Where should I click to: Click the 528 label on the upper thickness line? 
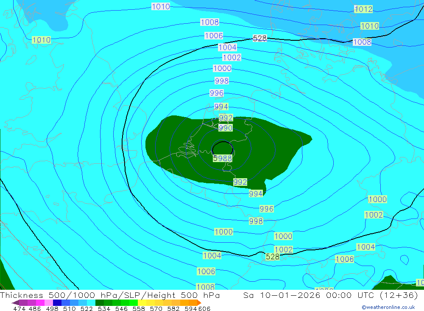[x=260, y=39]
